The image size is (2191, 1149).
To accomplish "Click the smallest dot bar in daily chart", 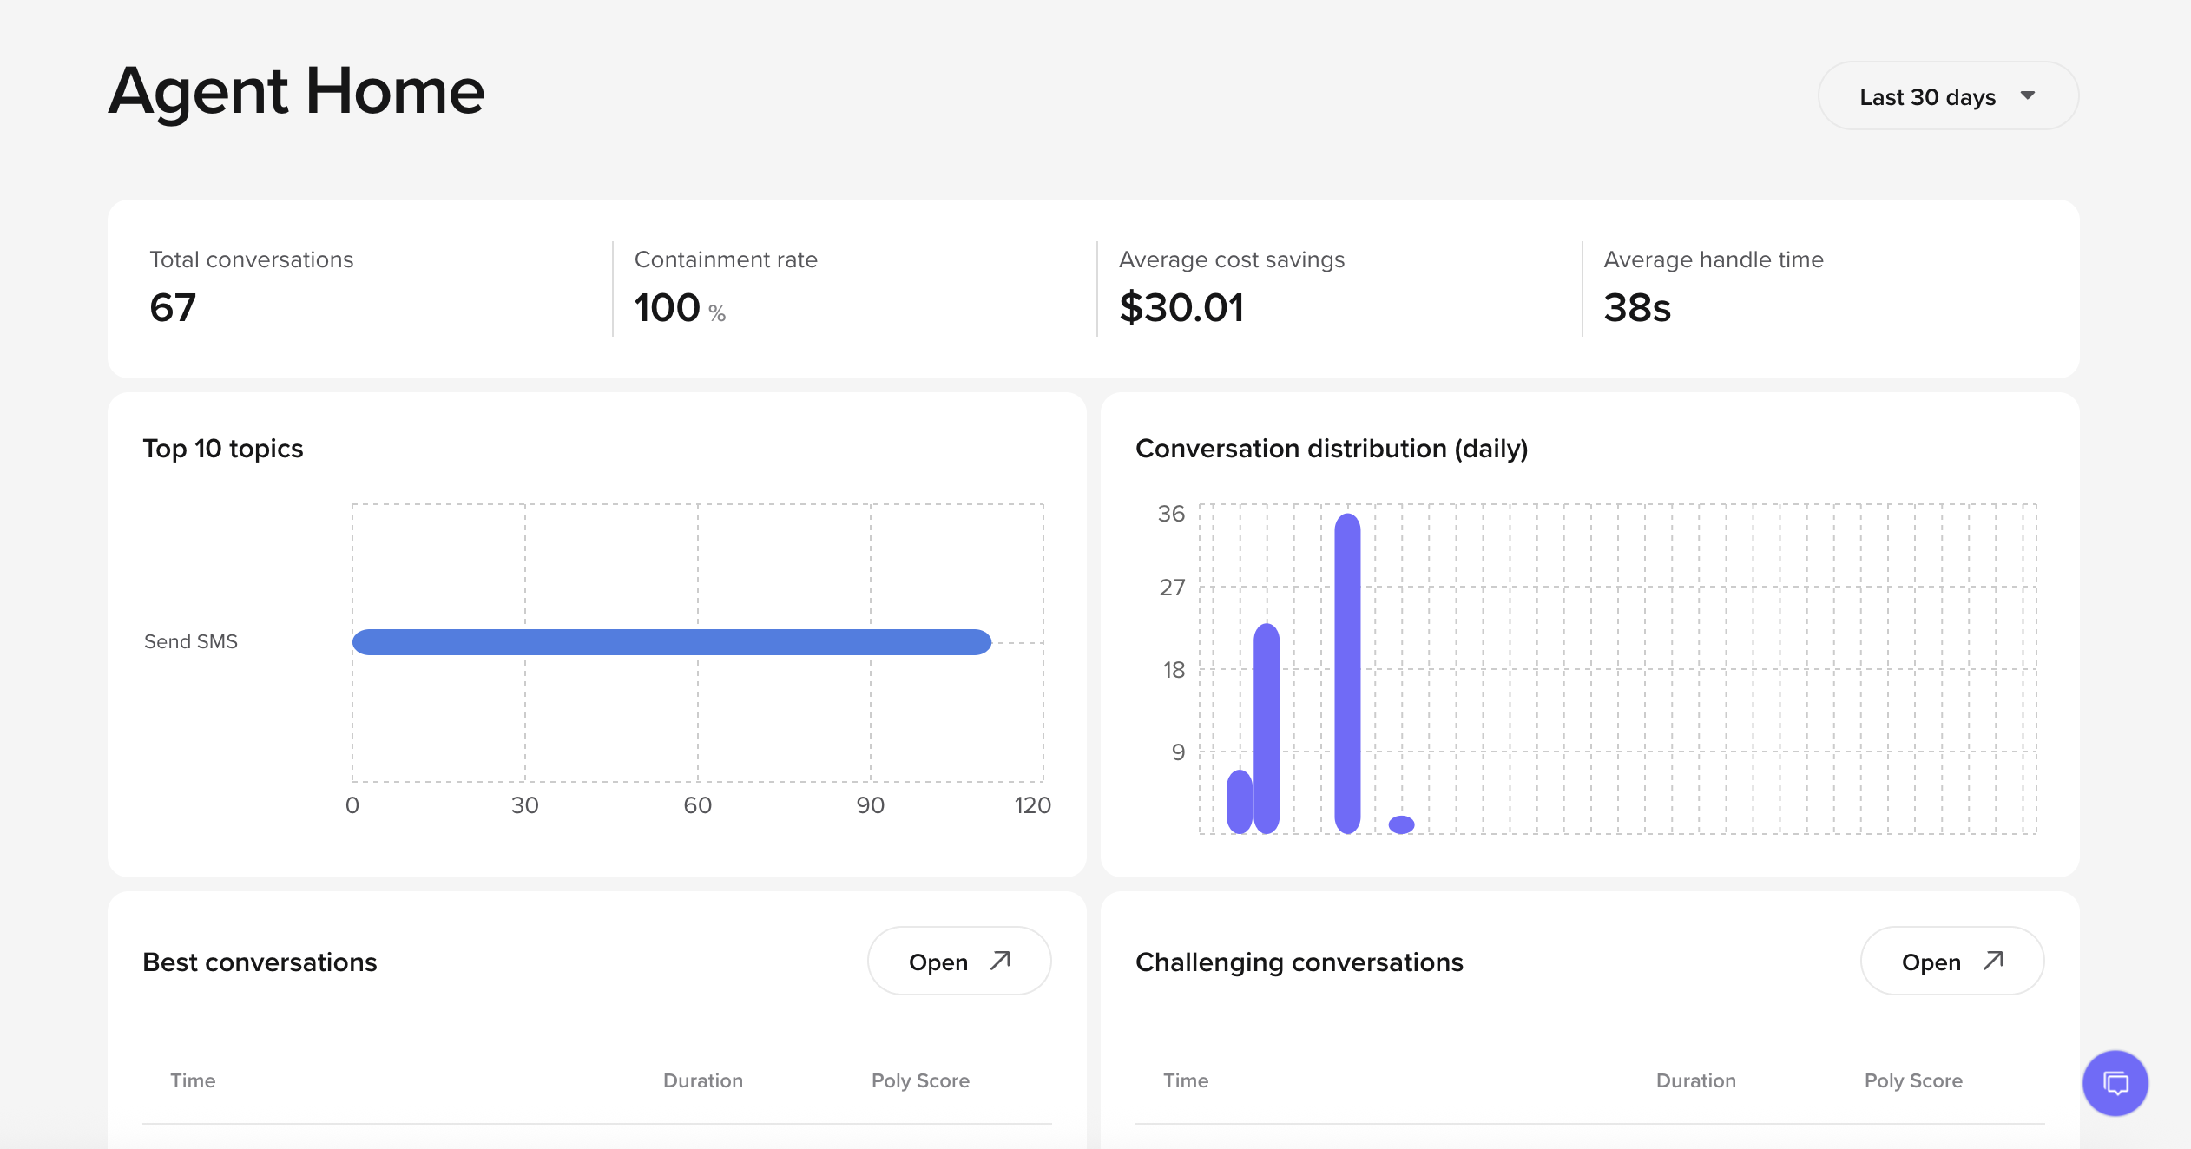I will [1401, 824].
